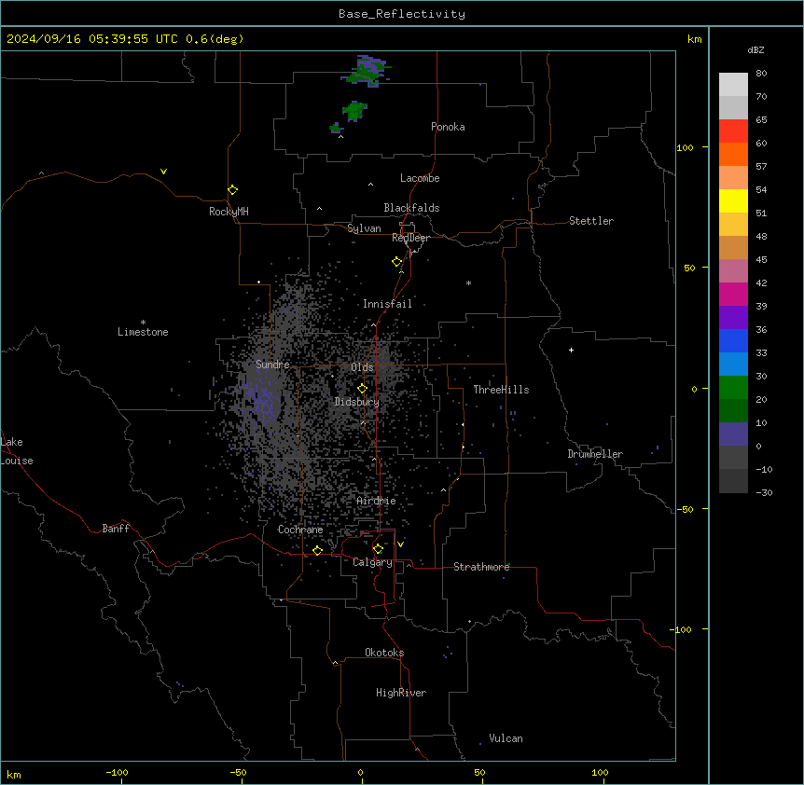Screen dimensions: 804x785
Task: Click the Base_Reflectivity title text
Action: pyautogui.click(x=402, y=14)
